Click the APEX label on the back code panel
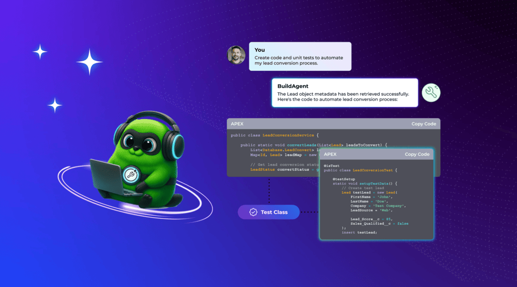 [x=237, y=124]
